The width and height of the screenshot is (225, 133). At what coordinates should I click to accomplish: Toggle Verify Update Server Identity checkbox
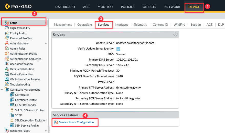click(118, 49)
